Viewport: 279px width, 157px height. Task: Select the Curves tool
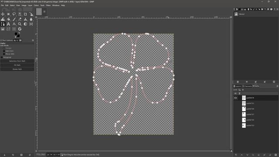9,29
